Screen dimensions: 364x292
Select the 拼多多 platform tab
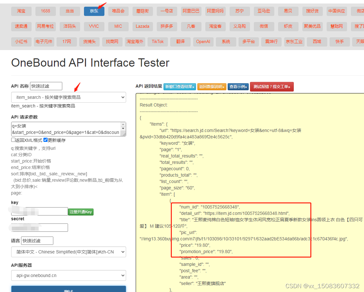167,26
